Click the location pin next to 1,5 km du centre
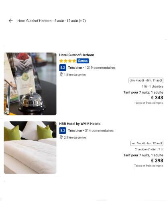The width and height of the screenshot is (167, 201). [x=61, y=74]
